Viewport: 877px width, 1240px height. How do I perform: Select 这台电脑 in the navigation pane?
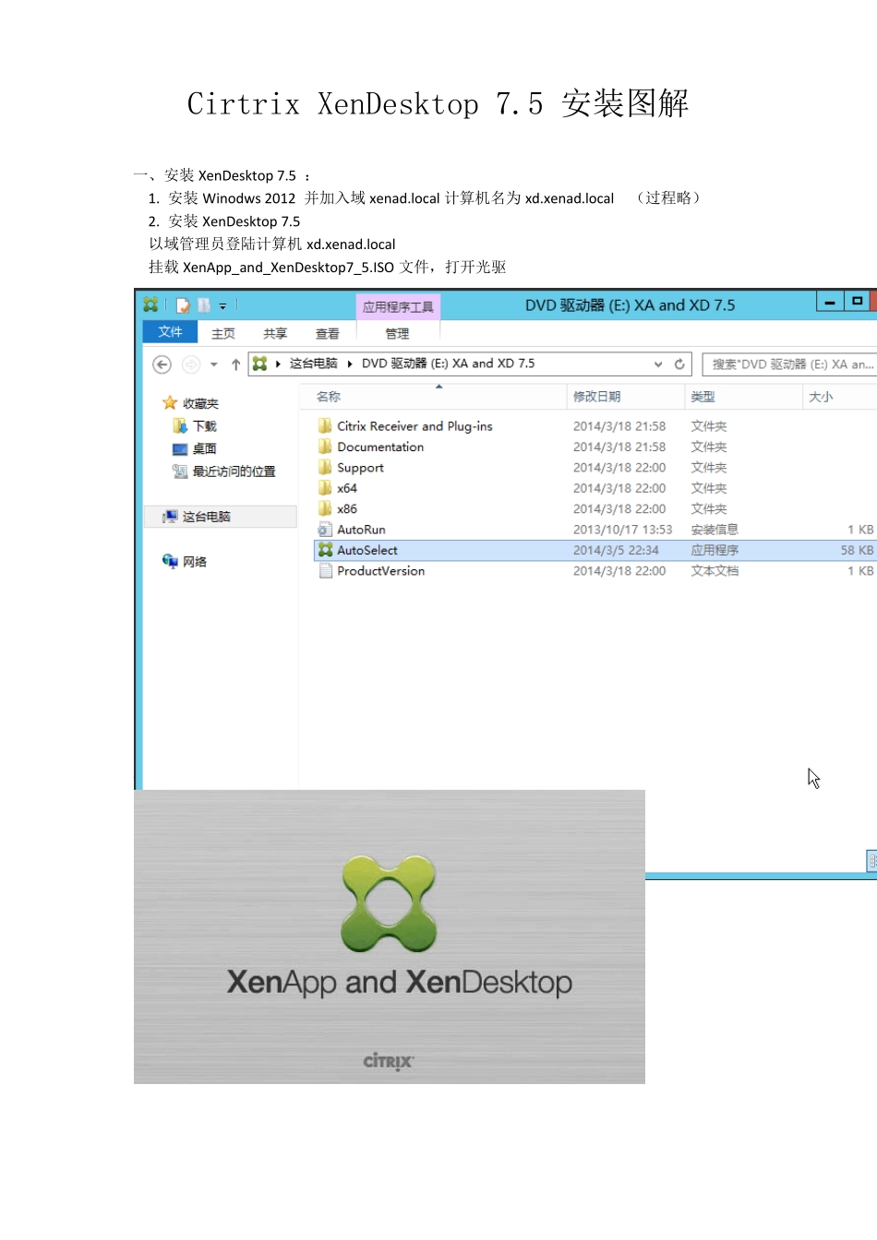coord(220,517)
